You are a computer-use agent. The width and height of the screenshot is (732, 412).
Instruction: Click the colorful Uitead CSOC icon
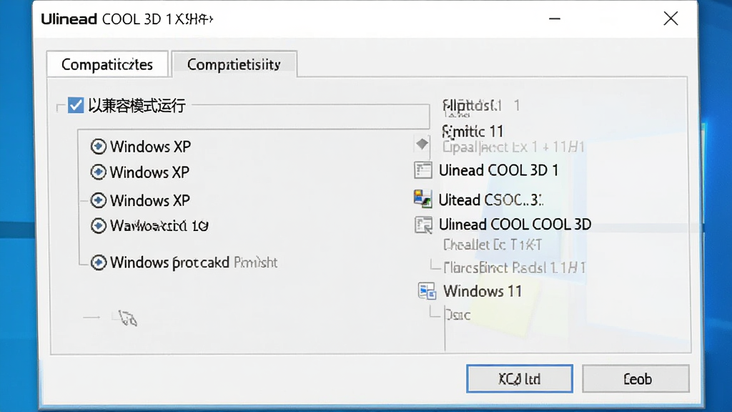pos(423,199)
